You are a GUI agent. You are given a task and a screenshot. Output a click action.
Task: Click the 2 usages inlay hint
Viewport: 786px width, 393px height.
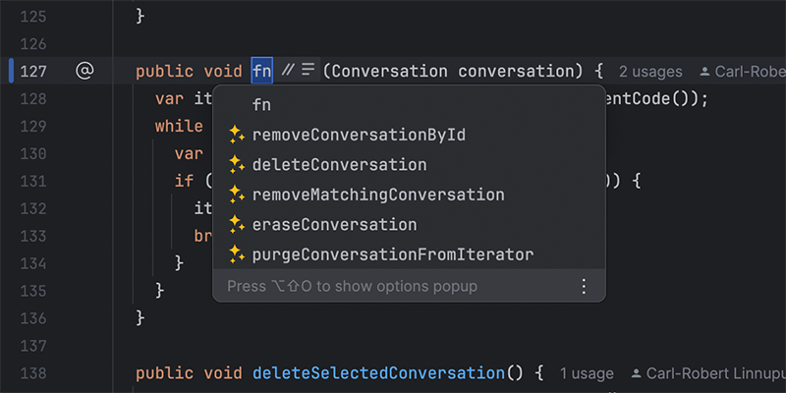[x=650, y=72]
